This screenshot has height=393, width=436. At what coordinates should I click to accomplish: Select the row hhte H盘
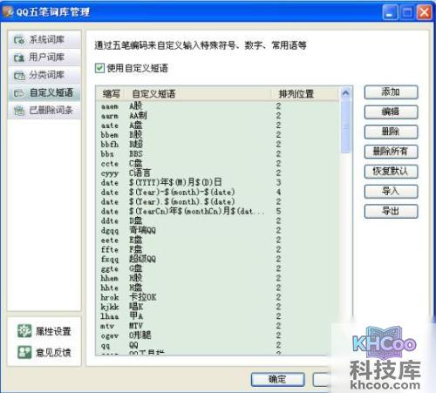pos(218,288)
